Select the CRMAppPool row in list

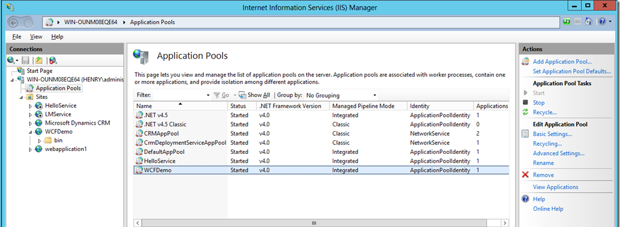pos(321,134)
